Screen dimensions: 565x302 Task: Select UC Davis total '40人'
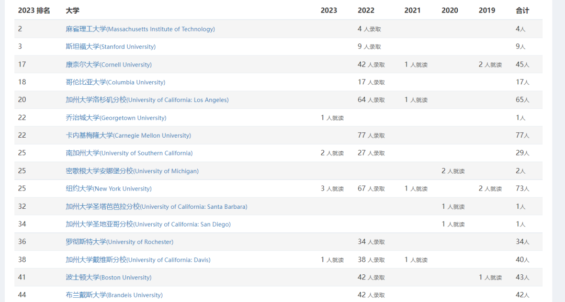(523, 260)
